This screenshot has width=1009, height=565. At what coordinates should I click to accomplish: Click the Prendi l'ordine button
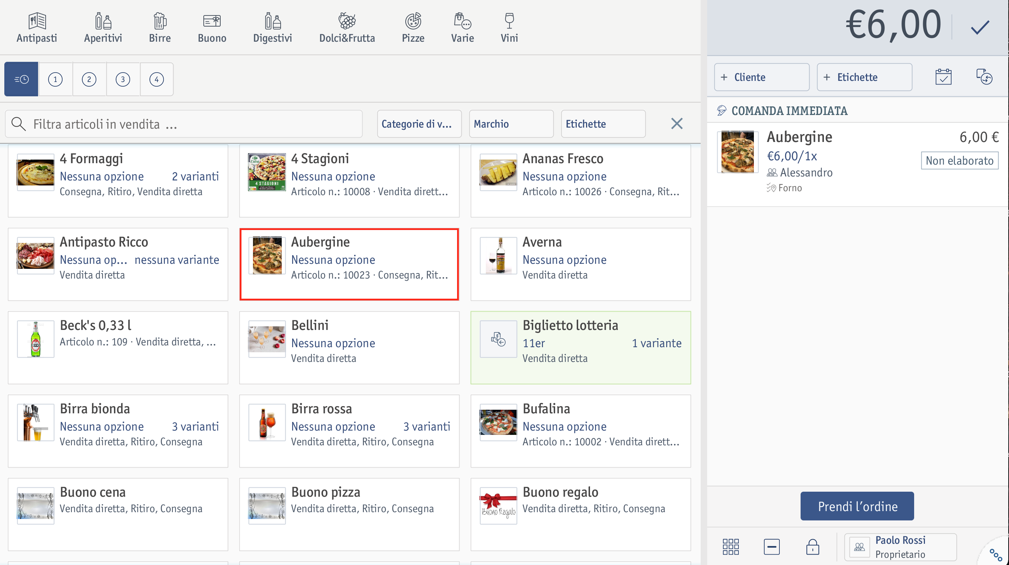click(857, 506)
